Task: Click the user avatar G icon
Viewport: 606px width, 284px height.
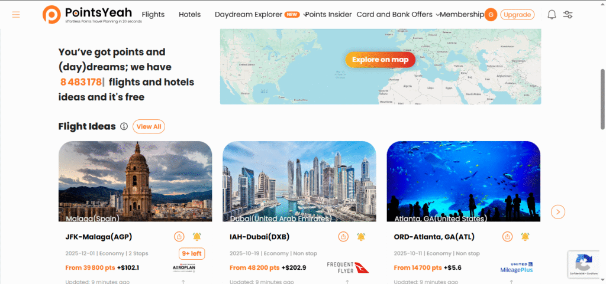Action: click(491, 15)
